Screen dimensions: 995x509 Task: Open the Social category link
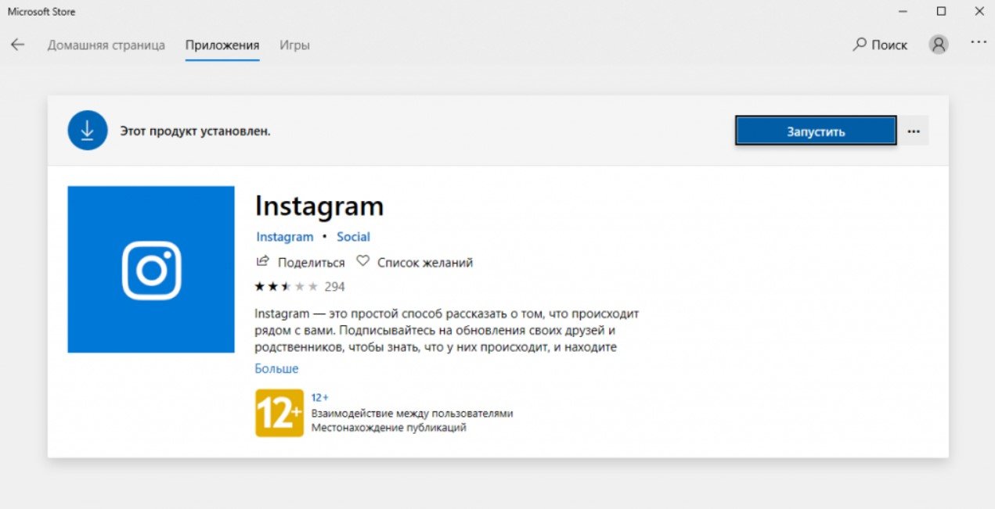point(353,237)
